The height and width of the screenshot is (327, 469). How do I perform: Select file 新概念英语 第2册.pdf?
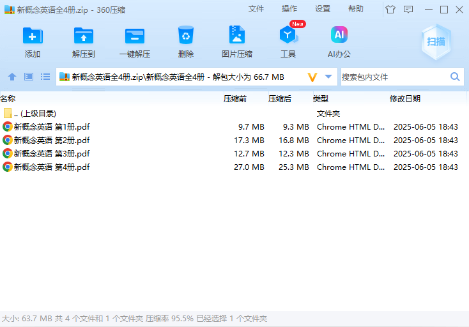point(233,140)
